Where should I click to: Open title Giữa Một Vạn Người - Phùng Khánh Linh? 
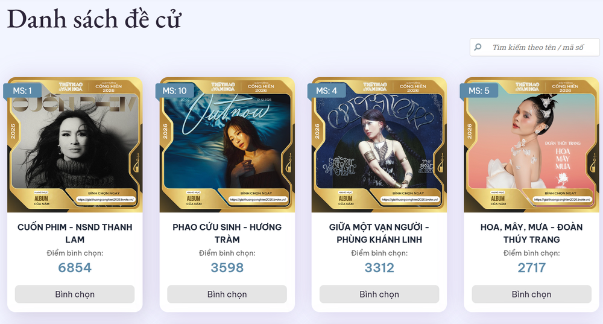(379, 233)
